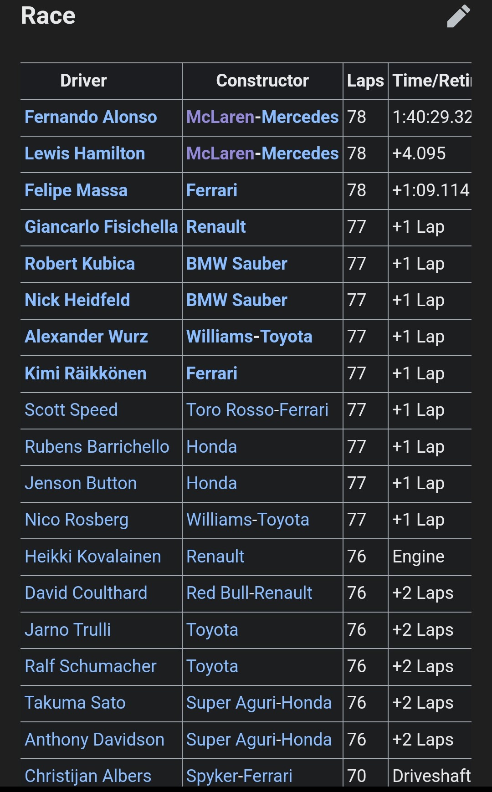Screen dimensions: 492x792
Task: Click McLaren-Mercedes in Alonso's row
Action: point(262,117)
